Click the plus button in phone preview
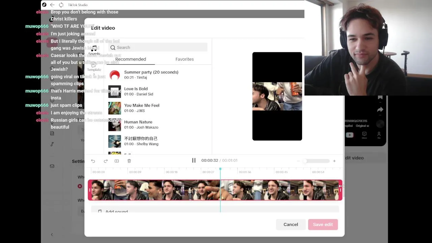The width and height of the screenshot is (432, 243). tap(350, 135)
